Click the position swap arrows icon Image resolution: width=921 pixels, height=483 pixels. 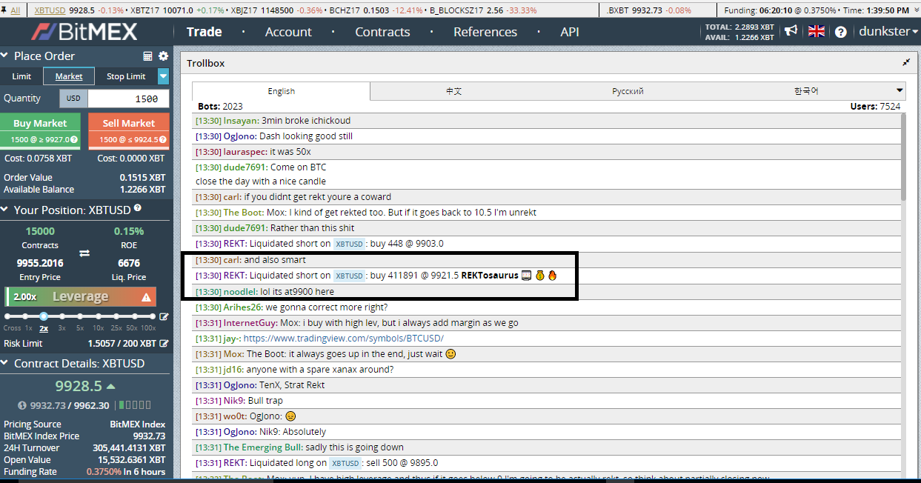pos(84,253)
